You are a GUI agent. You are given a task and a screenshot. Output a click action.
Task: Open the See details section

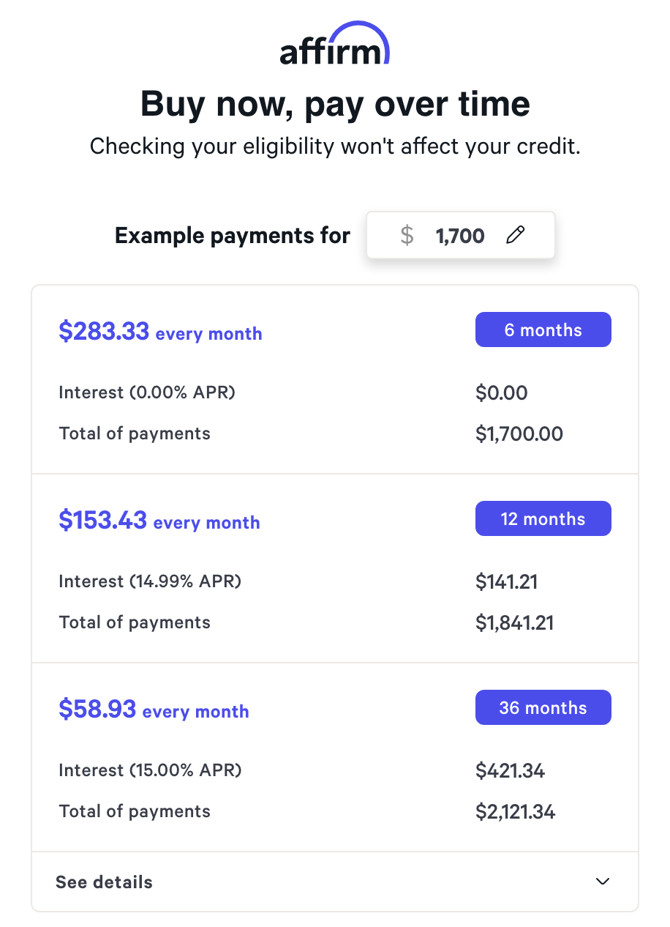pos(105,882)
